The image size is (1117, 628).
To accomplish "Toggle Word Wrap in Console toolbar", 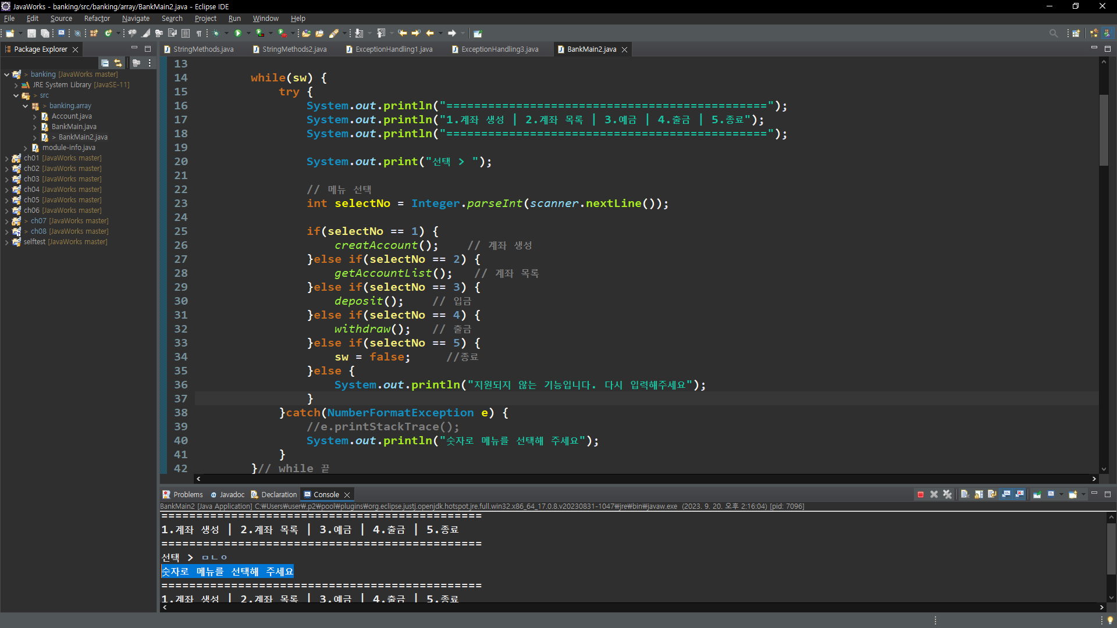I will [992, 495].
